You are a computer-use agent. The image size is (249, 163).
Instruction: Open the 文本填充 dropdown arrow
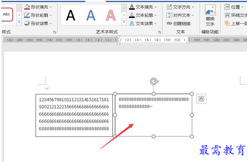156,7
